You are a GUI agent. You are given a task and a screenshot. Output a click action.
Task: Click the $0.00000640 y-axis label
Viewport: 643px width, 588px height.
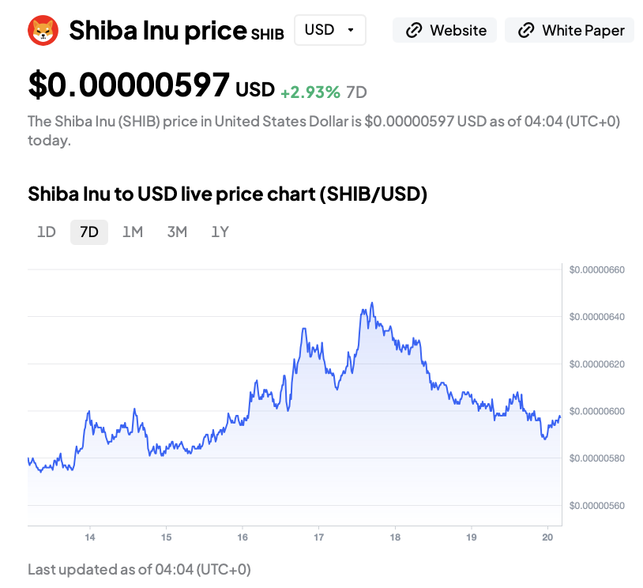(596, 317)
